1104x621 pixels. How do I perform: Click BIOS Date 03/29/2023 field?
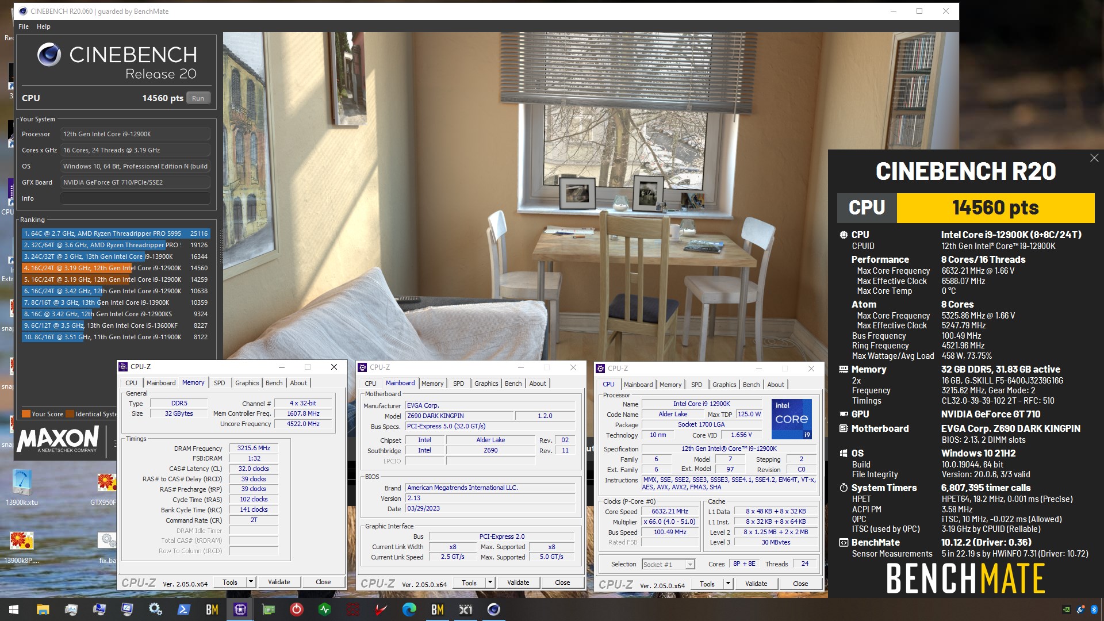(490, 509)
